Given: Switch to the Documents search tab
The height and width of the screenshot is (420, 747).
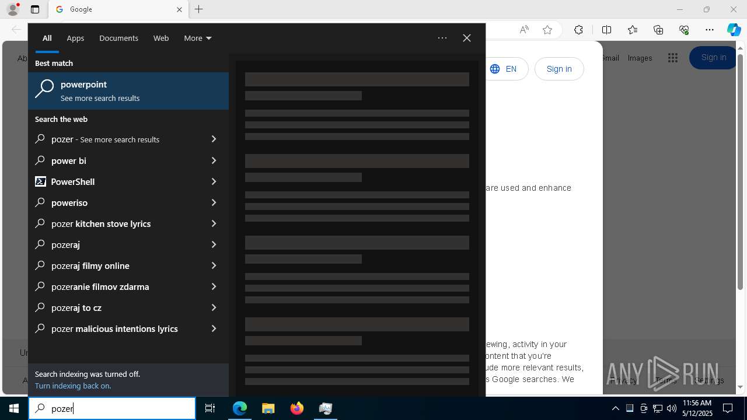Looking at the screenshot, I should click(x=118, y=38).
